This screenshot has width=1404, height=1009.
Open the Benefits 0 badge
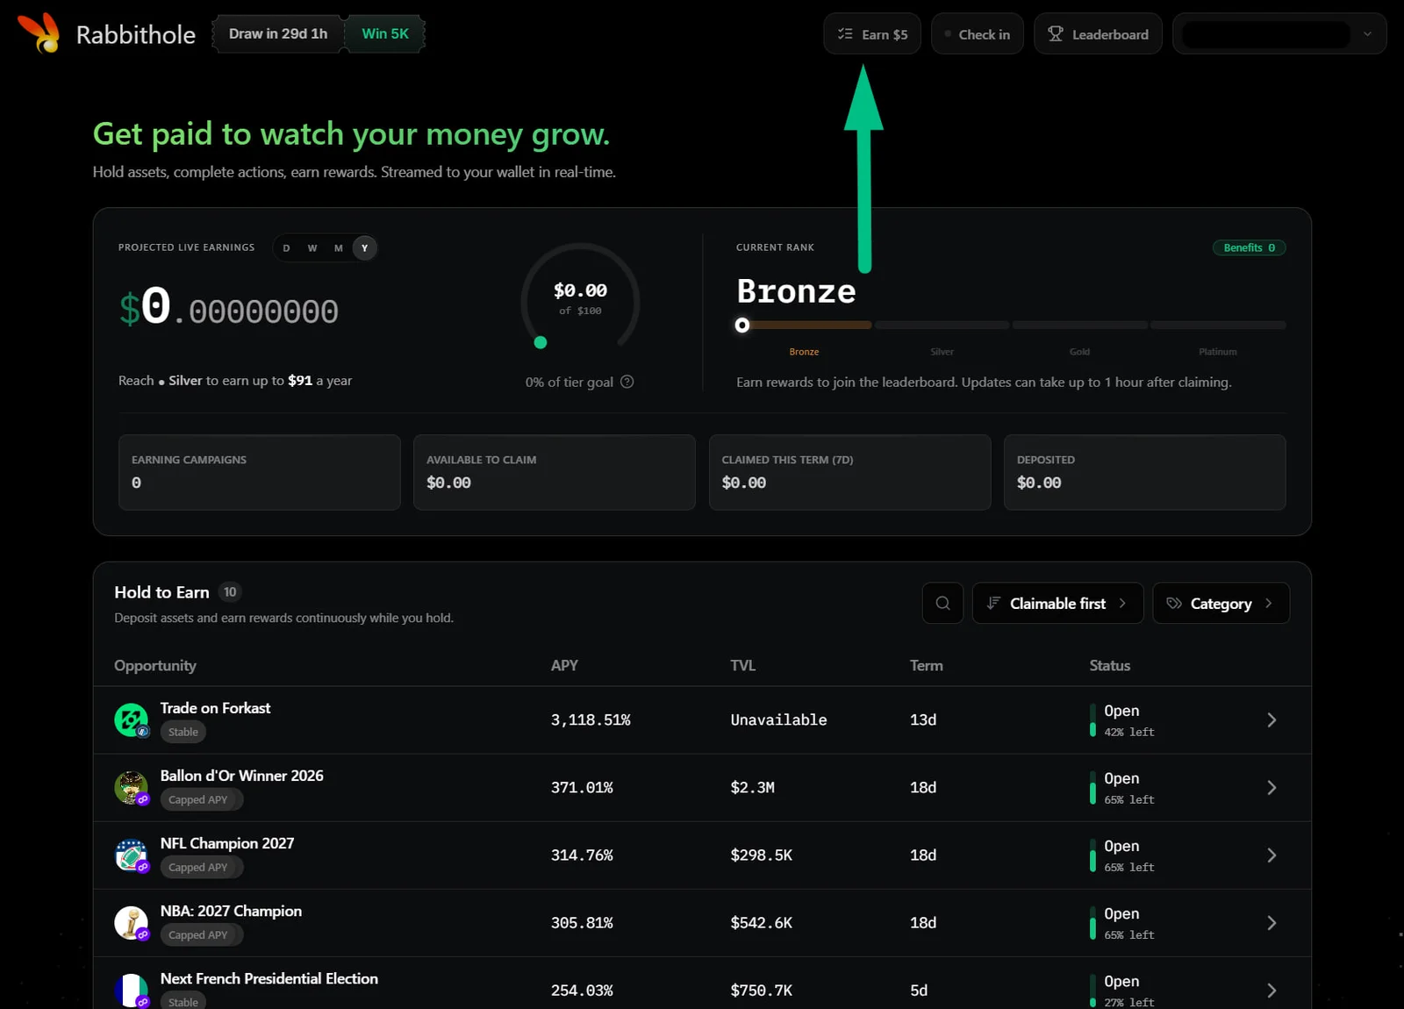1250,247
